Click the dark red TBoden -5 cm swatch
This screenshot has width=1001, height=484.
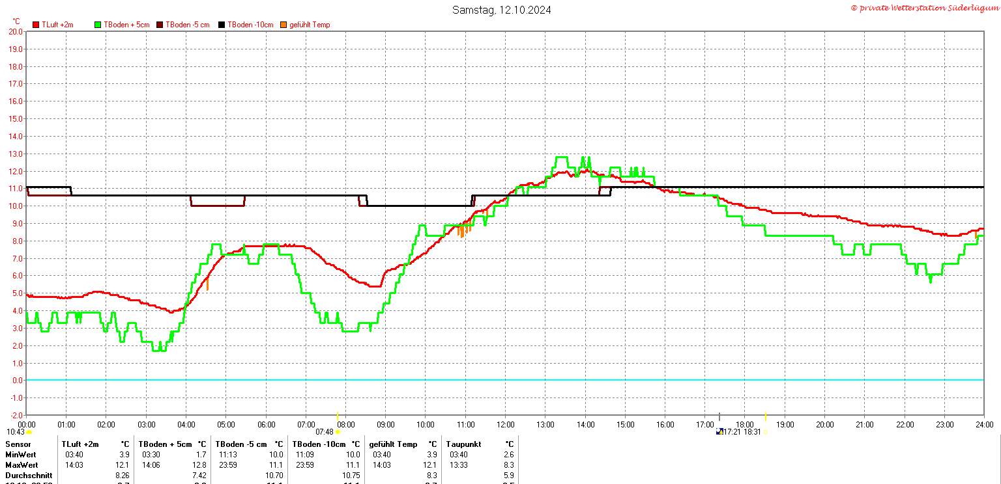(160, 25)
